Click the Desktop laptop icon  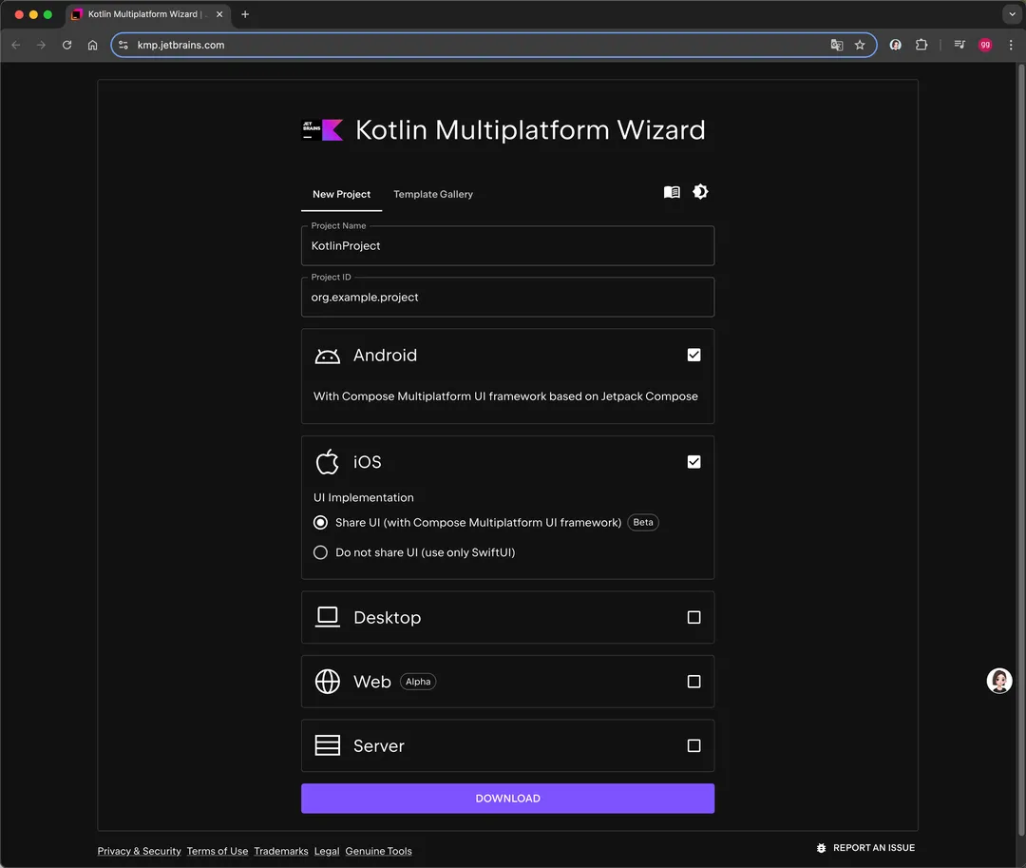[x=327, y=617]
